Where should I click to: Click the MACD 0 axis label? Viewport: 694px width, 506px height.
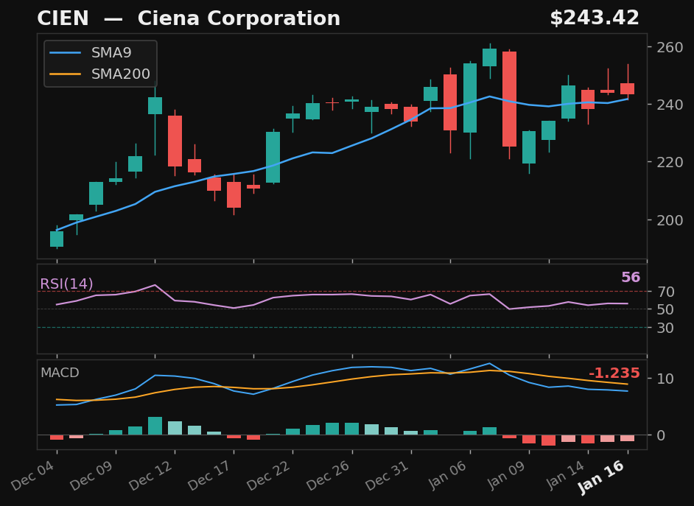point(661,436)
